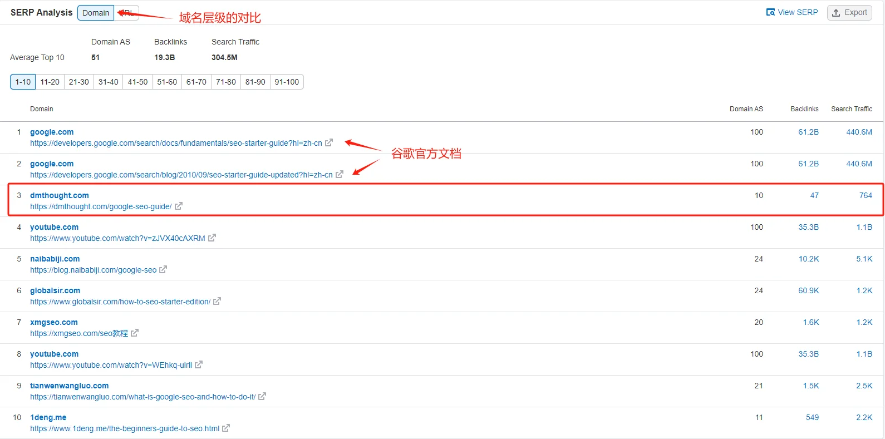The image size is (885, 439).
Task: Click the Export button
Action: pyautogui.click(x=849, y=12)
